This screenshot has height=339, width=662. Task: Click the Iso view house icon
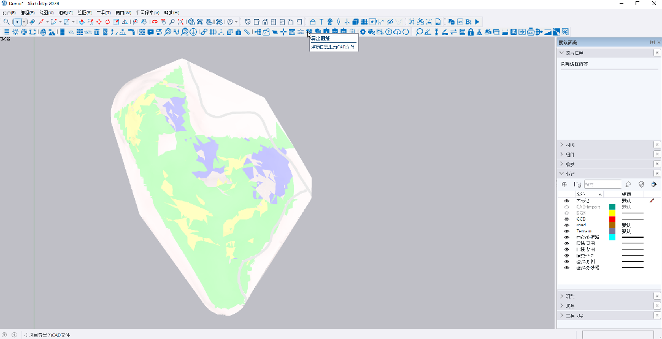313,21
